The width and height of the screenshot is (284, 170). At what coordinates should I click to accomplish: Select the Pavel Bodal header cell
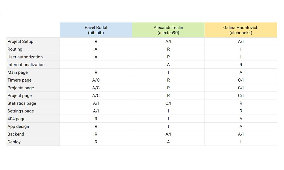[96, 30]
